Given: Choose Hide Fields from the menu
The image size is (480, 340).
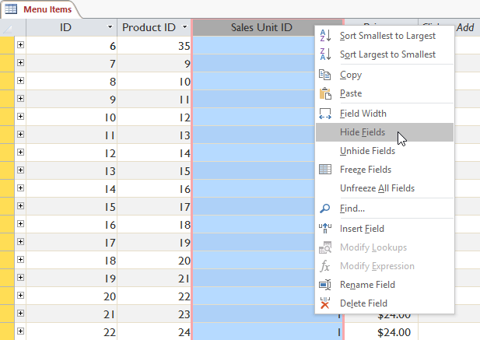Looking at the screenshot, I should (x=363, y=132).
